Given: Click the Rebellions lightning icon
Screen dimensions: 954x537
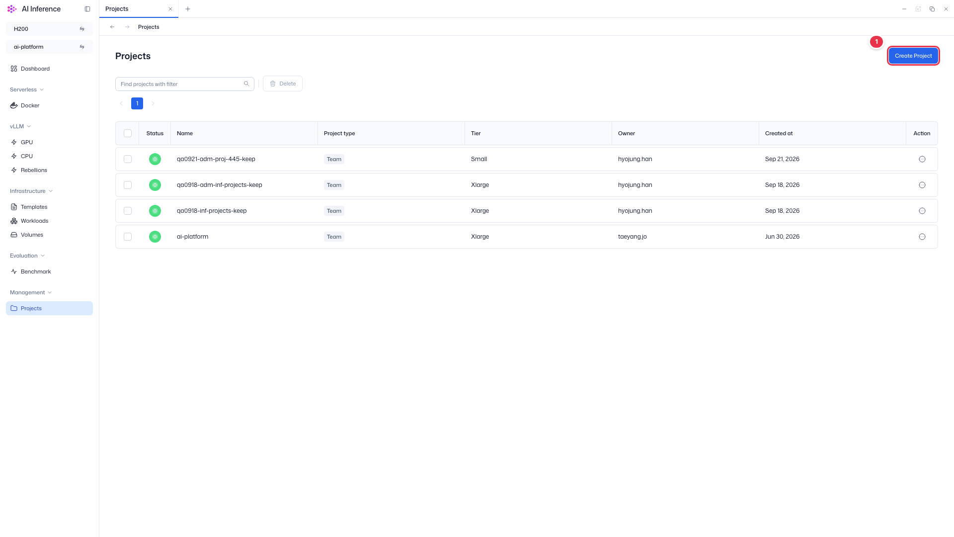Looking at the screenshot, I should pyautogui.click(x=14, y=170).
